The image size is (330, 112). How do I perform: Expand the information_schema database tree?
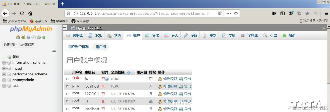click(4, 63)
